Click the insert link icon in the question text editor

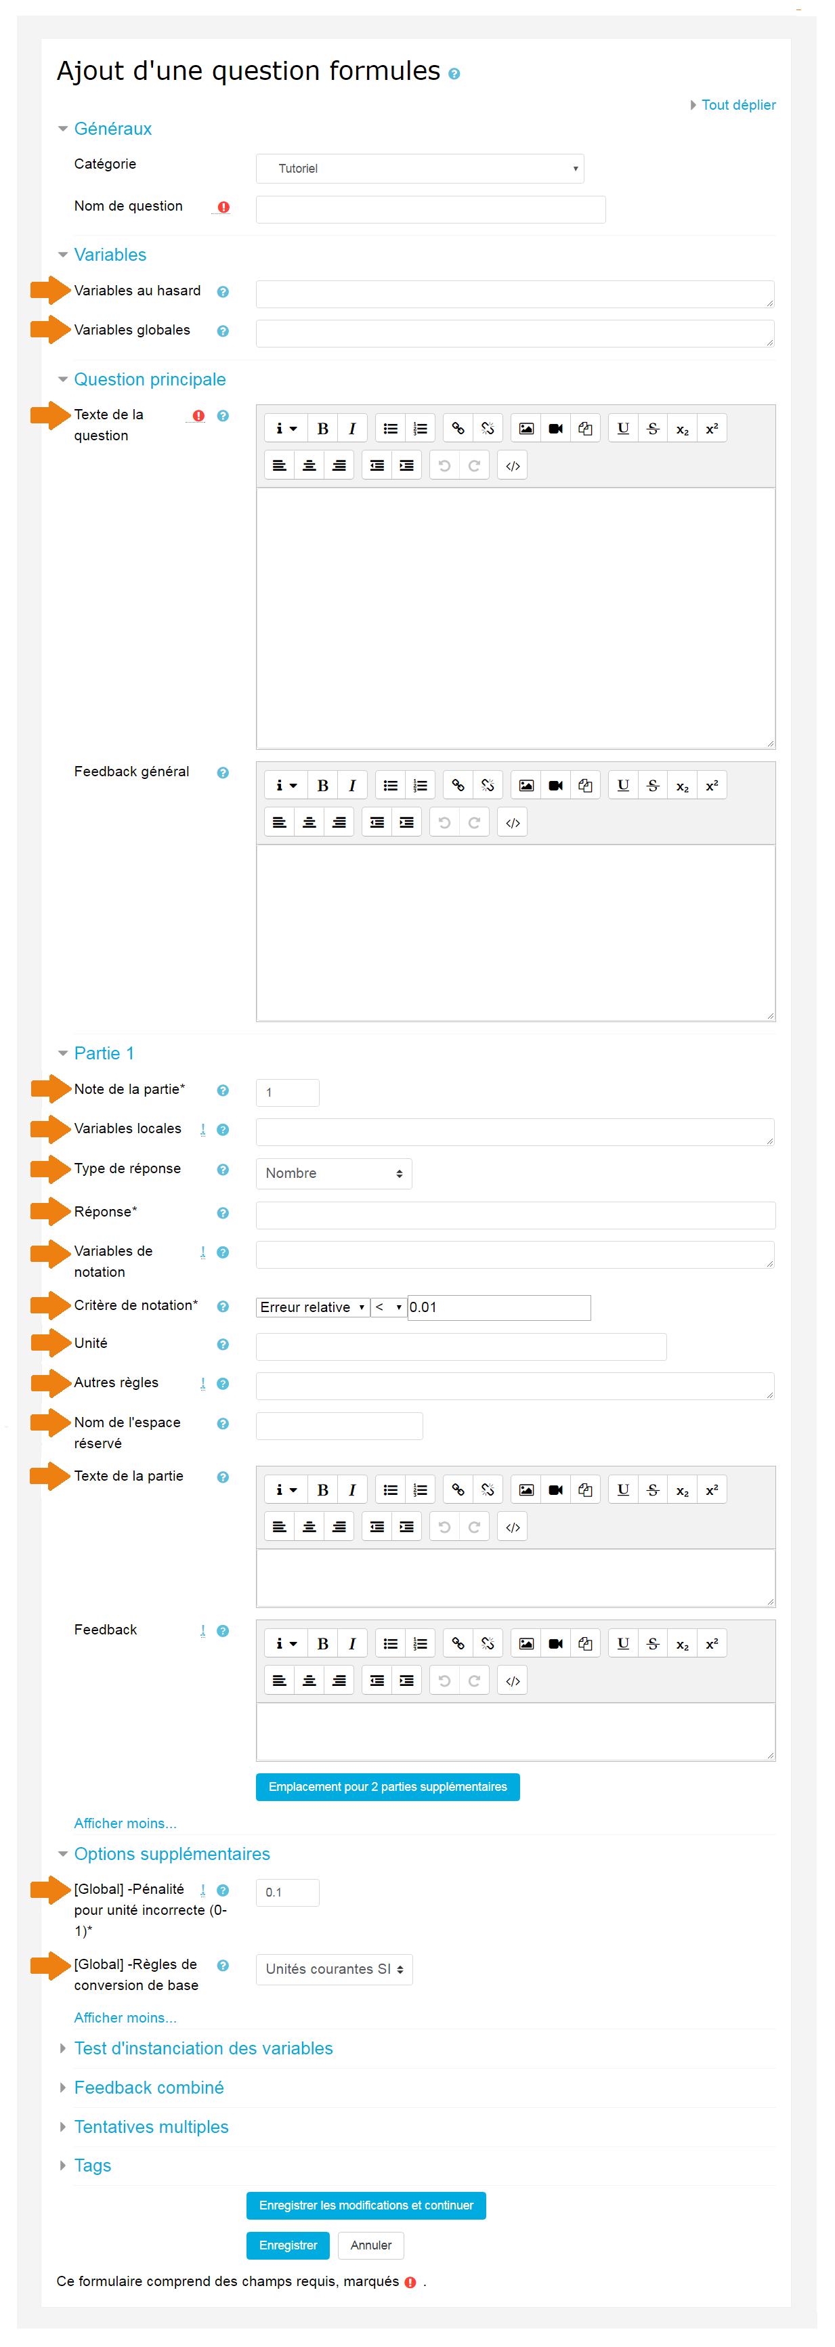point(458,428)
